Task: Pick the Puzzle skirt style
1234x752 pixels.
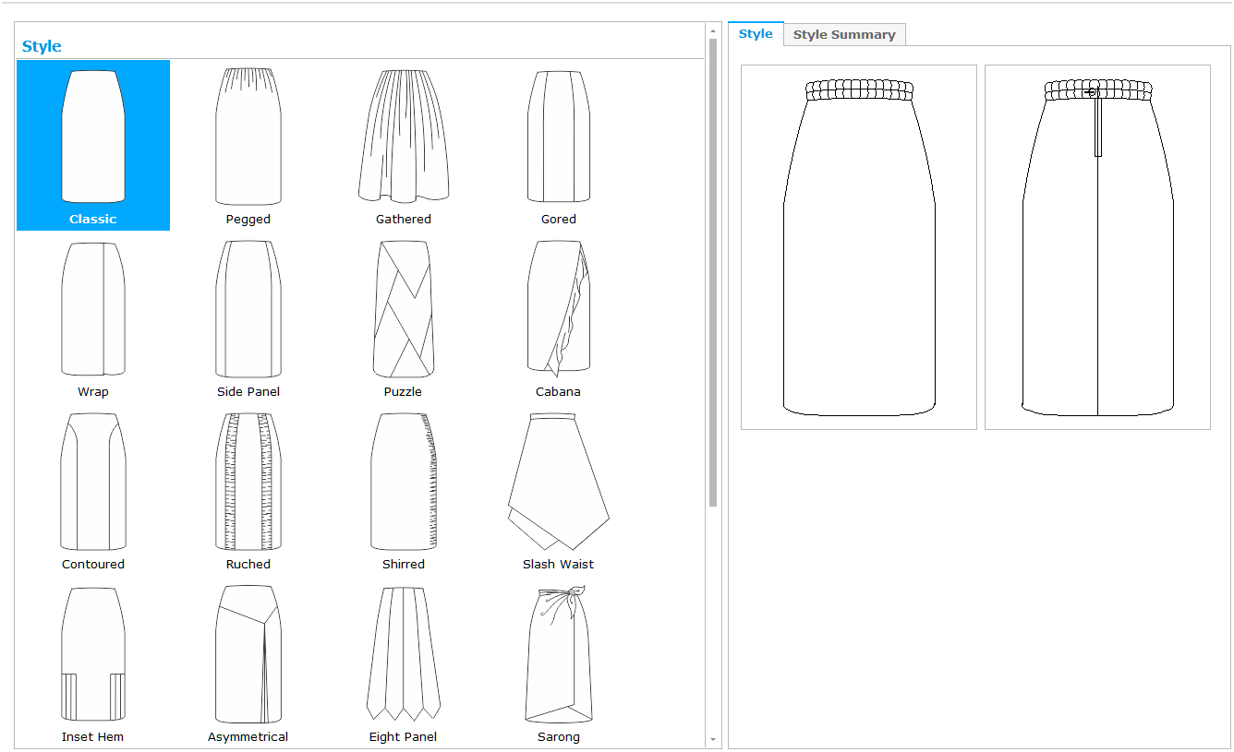Action: pos(404,317)
